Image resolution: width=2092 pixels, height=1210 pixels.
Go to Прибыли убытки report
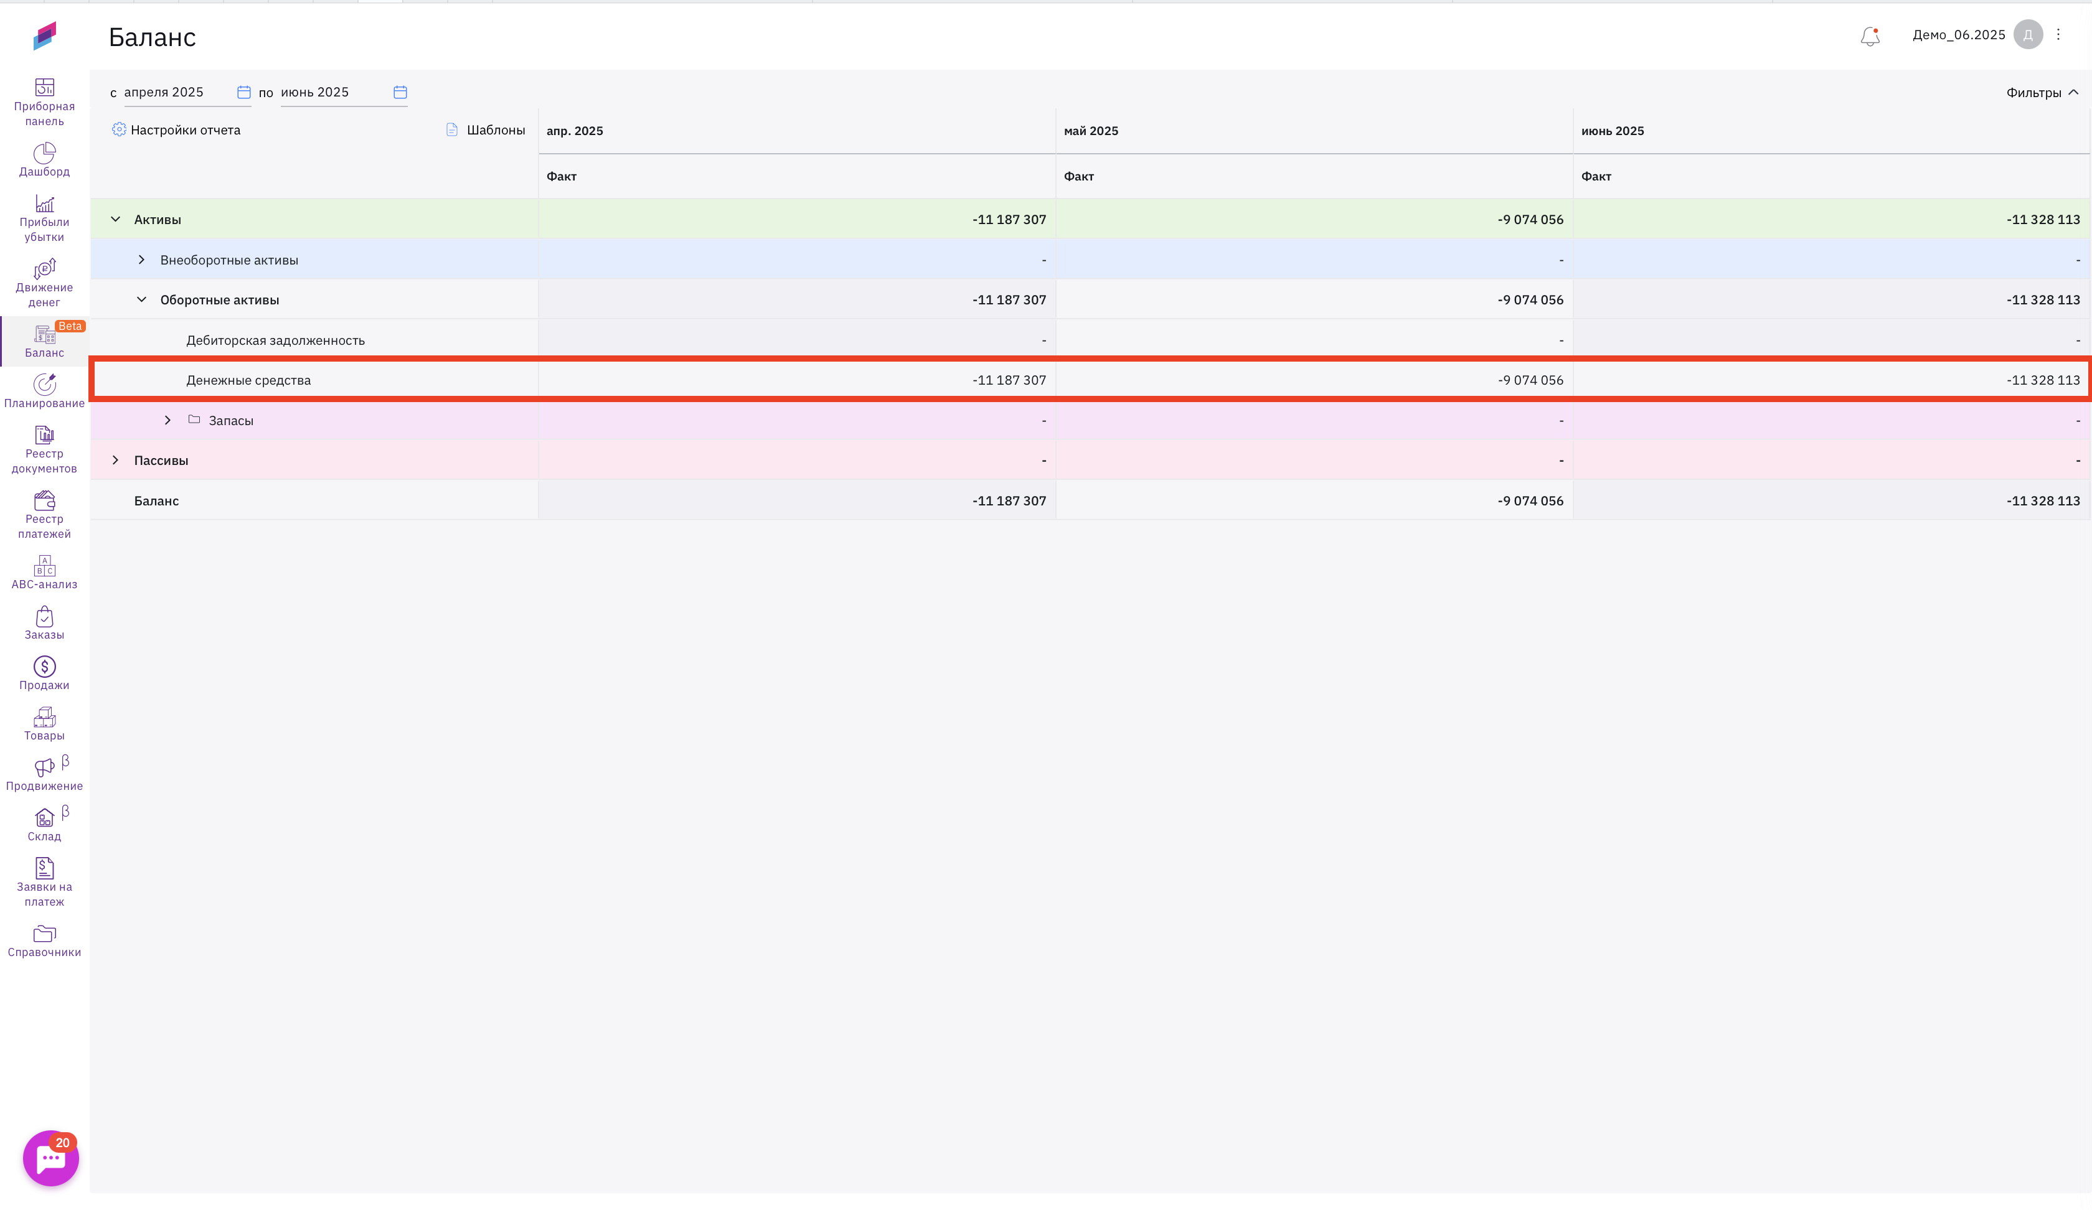[x=44, y=218]
